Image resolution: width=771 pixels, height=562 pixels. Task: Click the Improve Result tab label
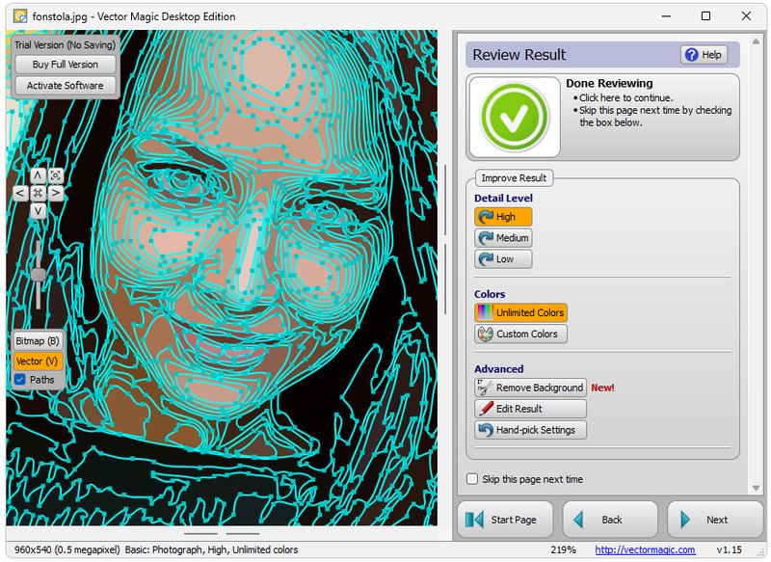(x=514, y=178)
